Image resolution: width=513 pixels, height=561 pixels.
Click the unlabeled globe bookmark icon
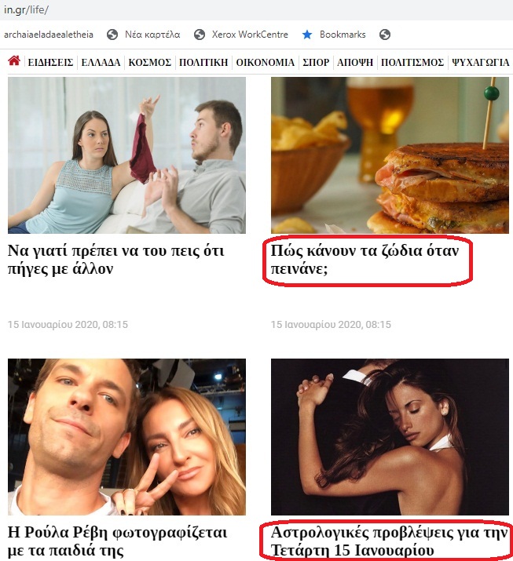click(385, 35)
